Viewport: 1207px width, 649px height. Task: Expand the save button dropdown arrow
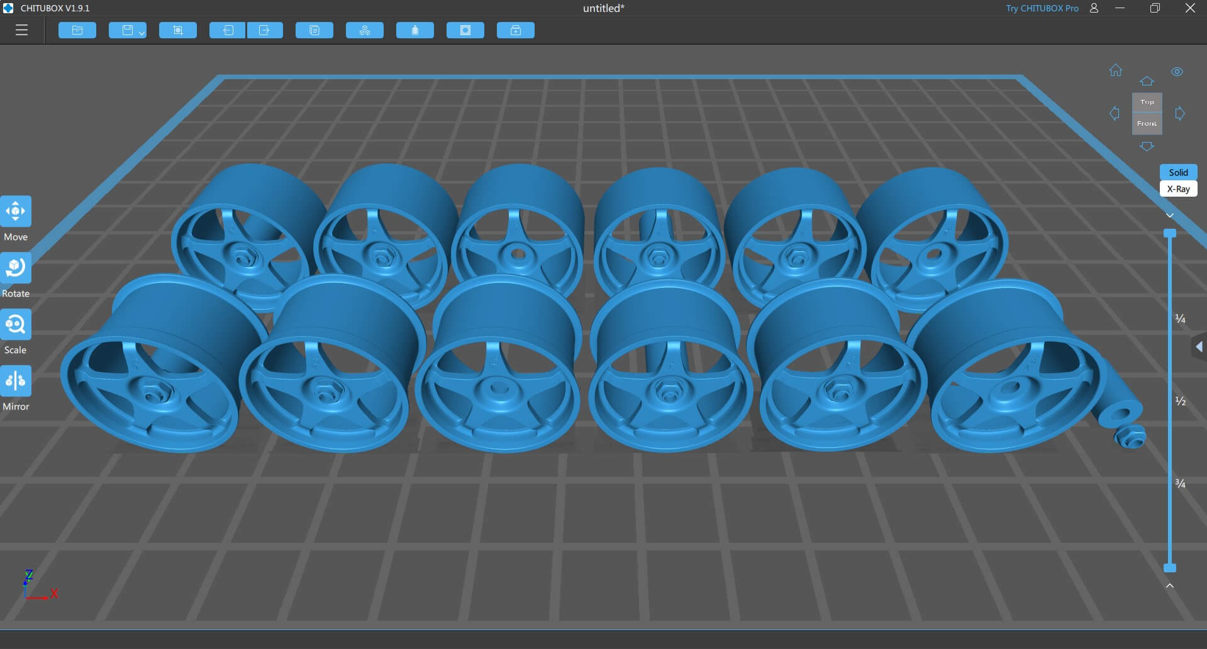tap(142, 33)
